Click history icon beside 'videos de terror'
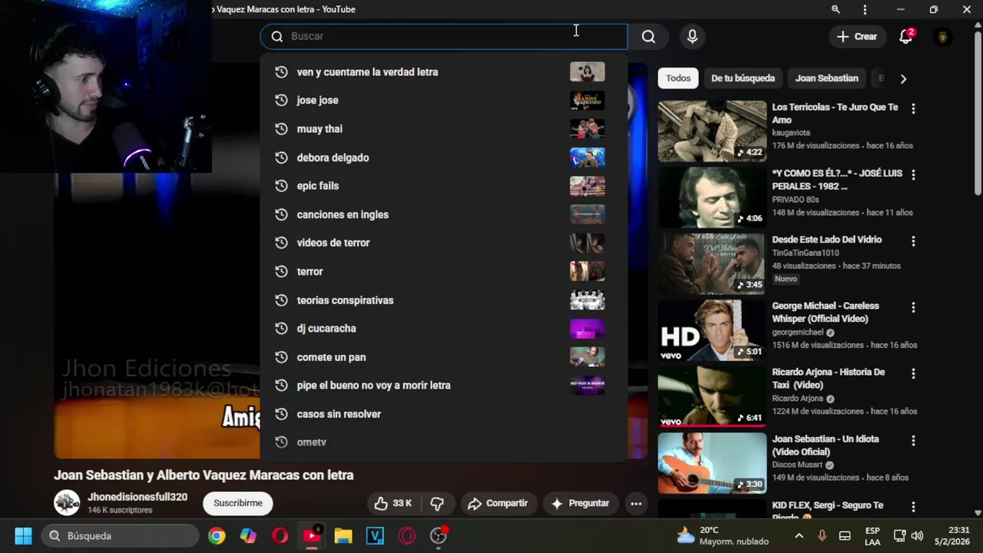The height and width of the screenshot is (553, 983). pyautogui.click(x=281, y=243)
